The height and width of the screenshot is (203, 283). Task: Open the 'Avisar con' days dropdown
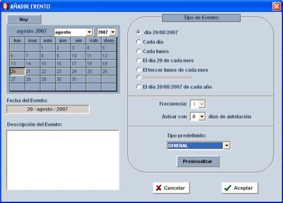pyautogui.click(x=202, y=116)
